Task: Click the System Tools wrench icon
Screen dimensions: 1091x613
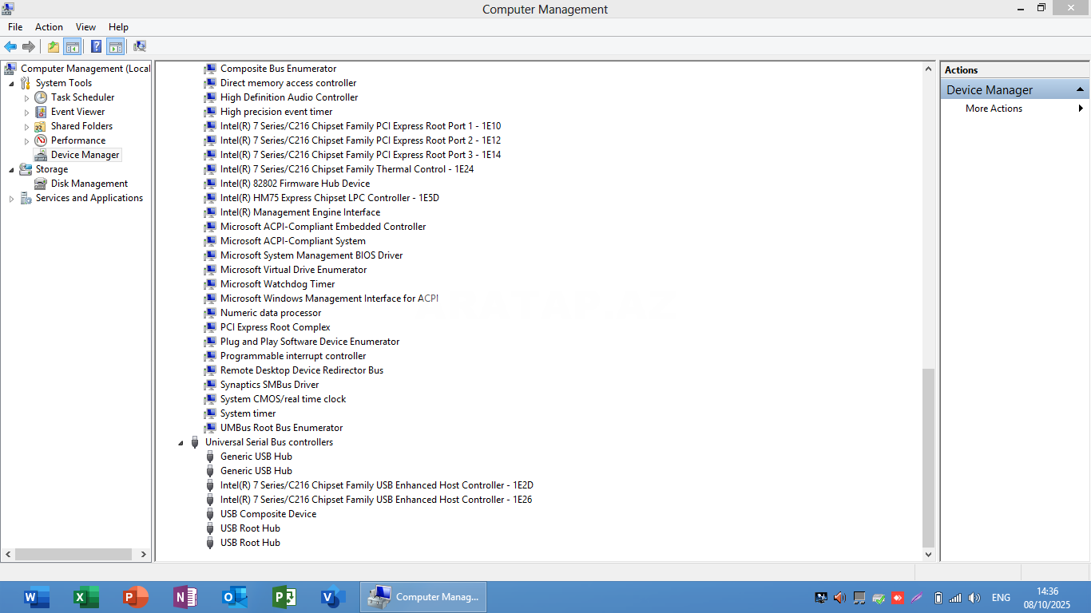Action: point(26,83)
